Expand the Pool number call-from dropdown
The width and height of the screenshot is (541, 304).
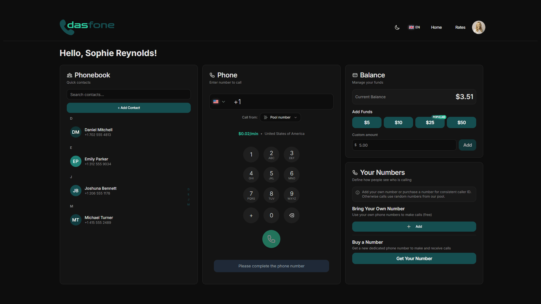click(280, 117)
